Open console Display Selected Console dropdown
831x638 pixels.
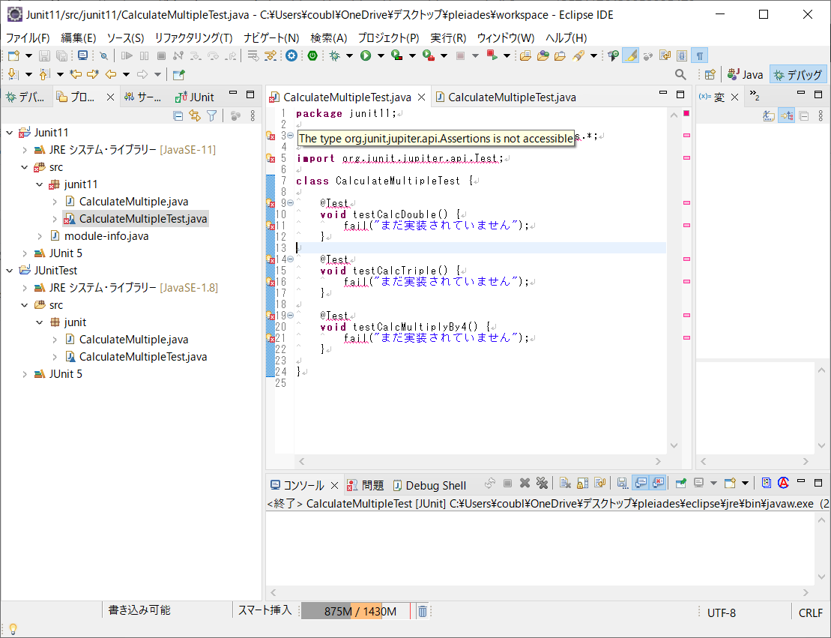coord(713,483)
